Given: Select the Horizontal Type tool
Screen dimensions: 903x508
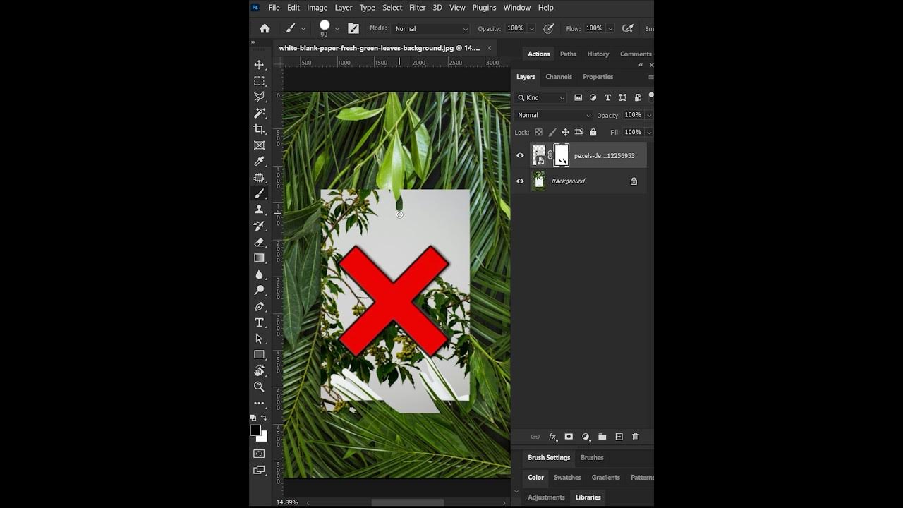Looking at the screenshot, I should tap(259, 322).
